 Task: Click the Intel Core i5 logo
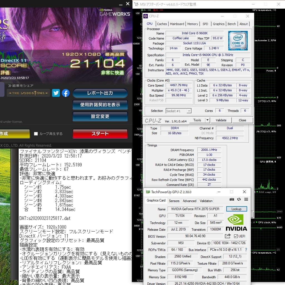coord(238,41)
